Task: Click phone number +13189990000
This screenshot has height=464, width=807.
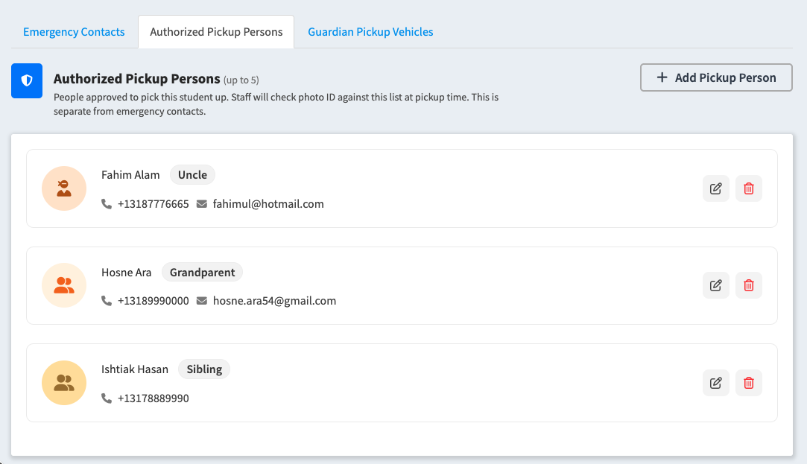Action: pyautogui.click(x=154, y=301)
